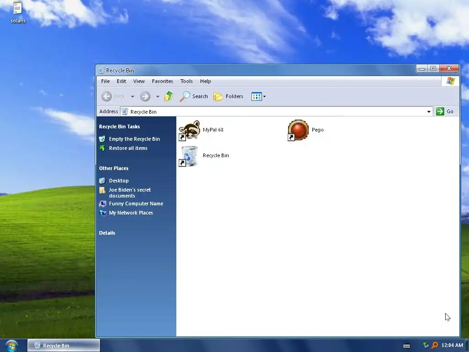Open the Forward history dropdown arrow
The image size is (469, 352).
(158, 96)
